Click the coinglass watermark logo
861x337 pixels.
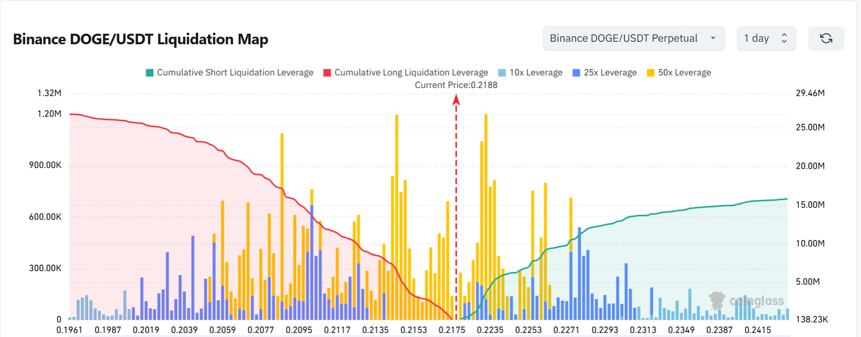[747, 301]
